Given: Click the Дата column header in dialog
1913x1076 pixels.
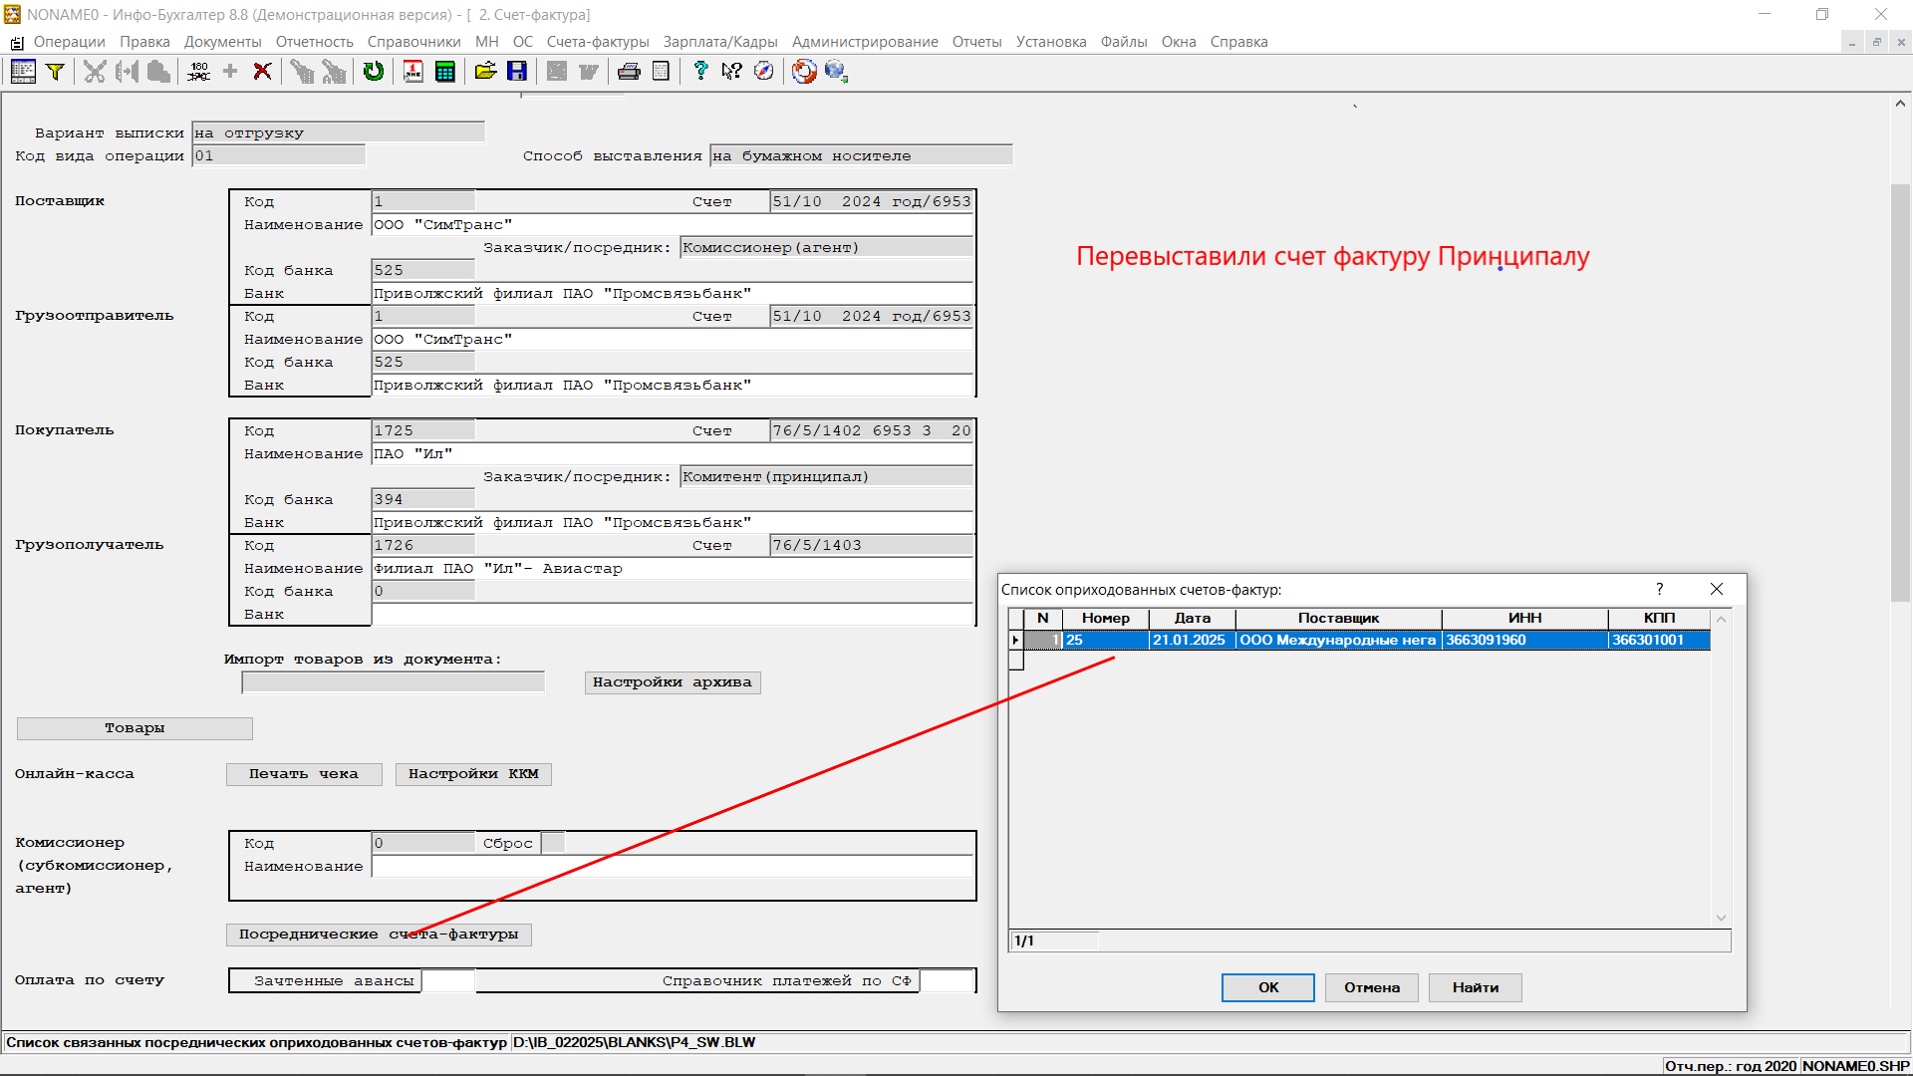Looking at the screenshot, I should (1192, 618).
